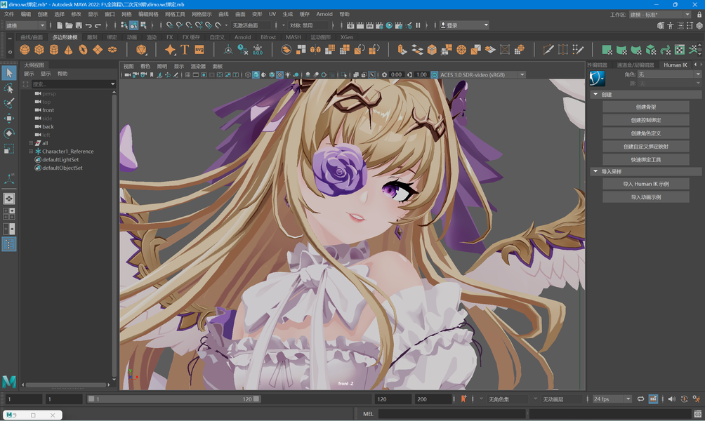
Task: Open the 文件 menu
Action: click(x=9, y=14)
